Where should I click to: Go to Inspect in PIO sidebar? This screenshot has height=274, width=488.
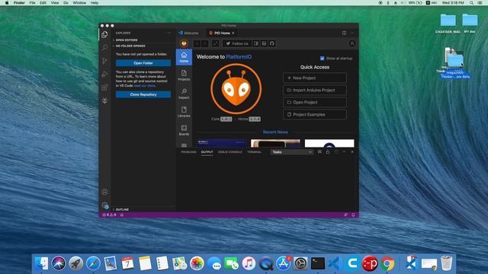[x=184, y=94]
